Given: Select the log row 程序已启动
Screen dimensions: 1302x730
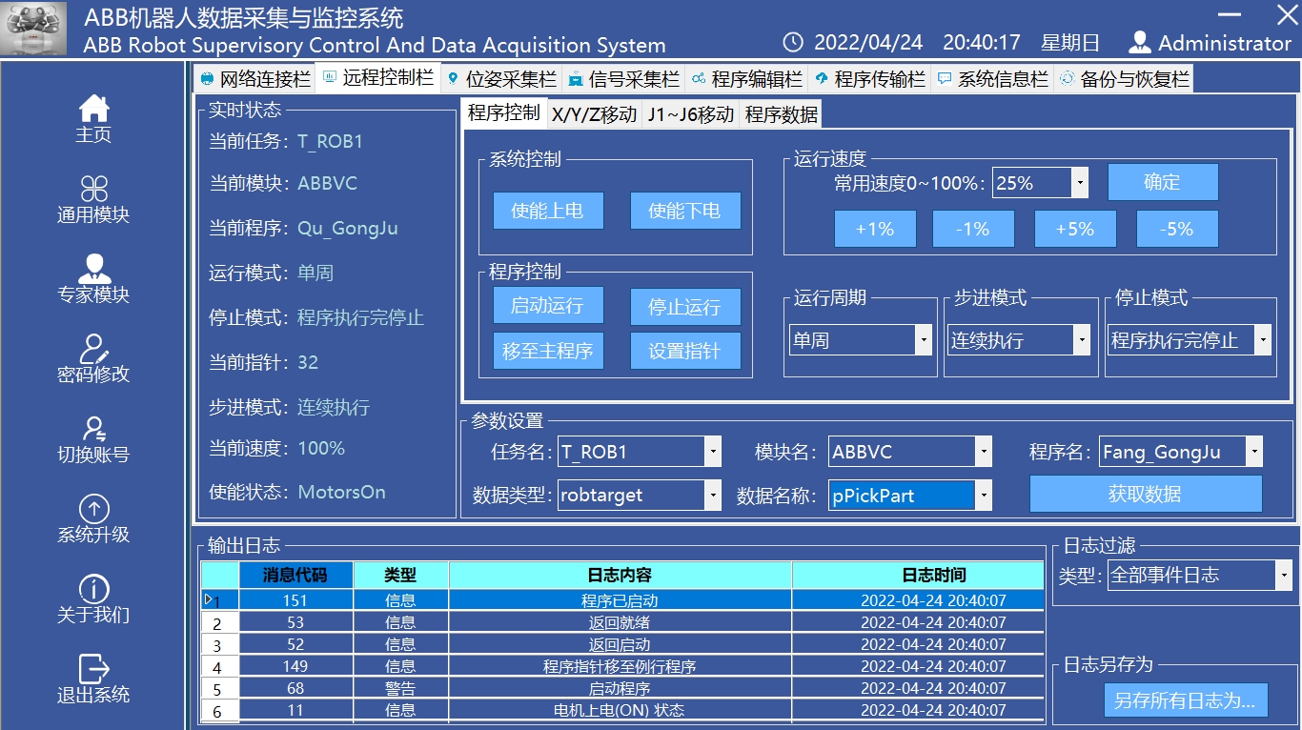Looking at the screenshot, I should point(622,600).
